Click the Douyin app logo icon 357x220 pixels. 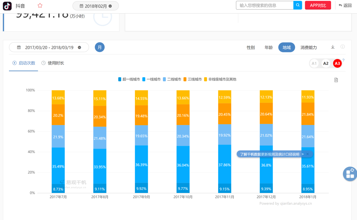click(7, 6)
